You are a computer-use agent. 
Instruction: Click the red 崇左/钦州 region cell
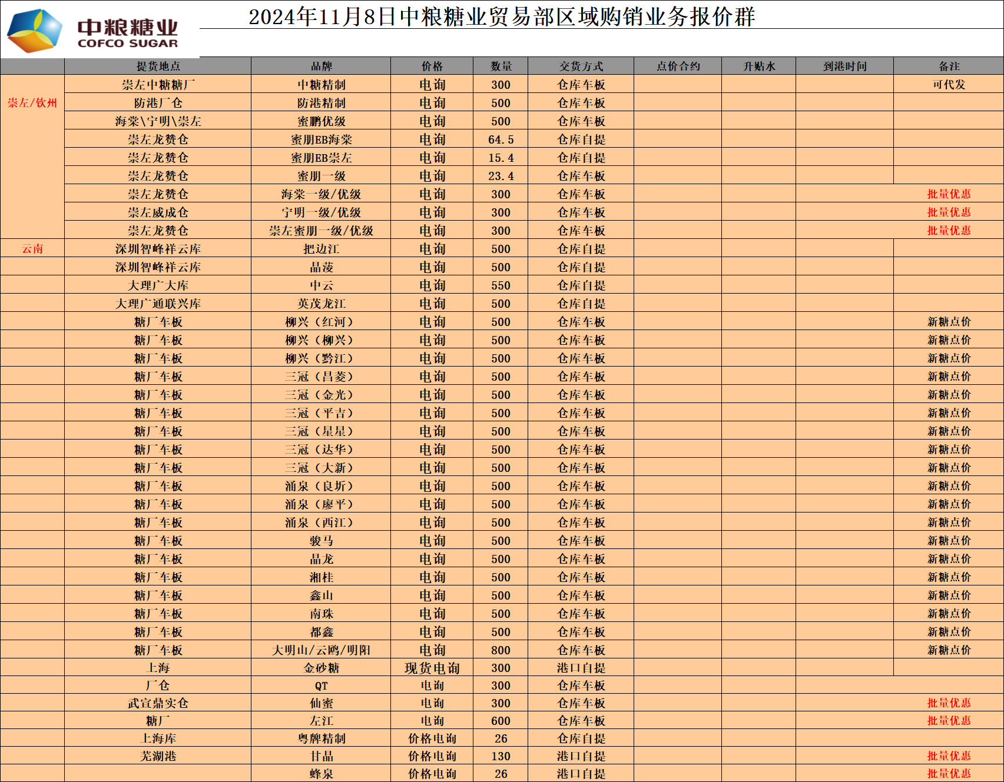pos(32,103)
